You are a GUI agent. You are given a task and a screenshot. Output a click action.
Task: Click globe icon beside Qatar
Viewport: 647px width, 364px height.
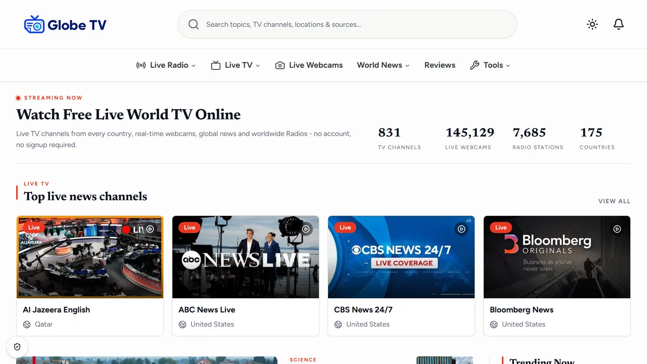click(x=27, y=325)
